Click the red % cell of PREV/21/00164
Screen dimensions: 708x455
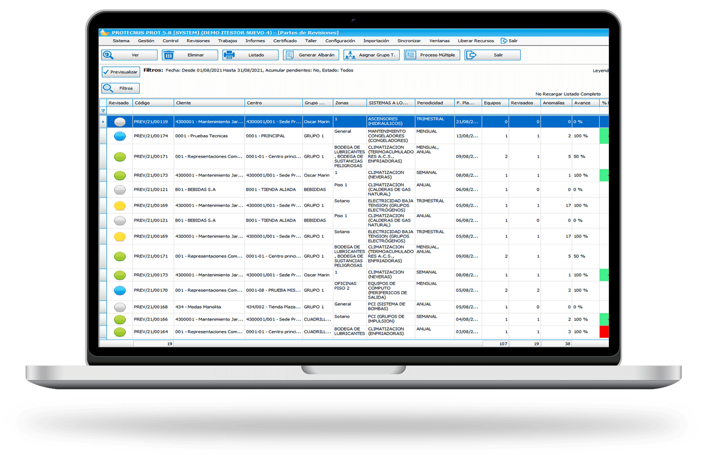(604, 332)
